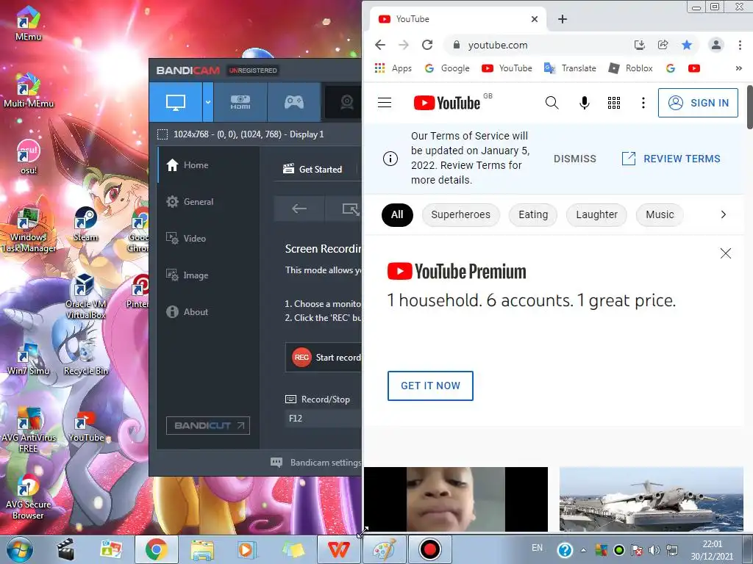Screen dimensions: 753x564
Task: Click the Chrome taskbar icon
Action: [156, 549]
